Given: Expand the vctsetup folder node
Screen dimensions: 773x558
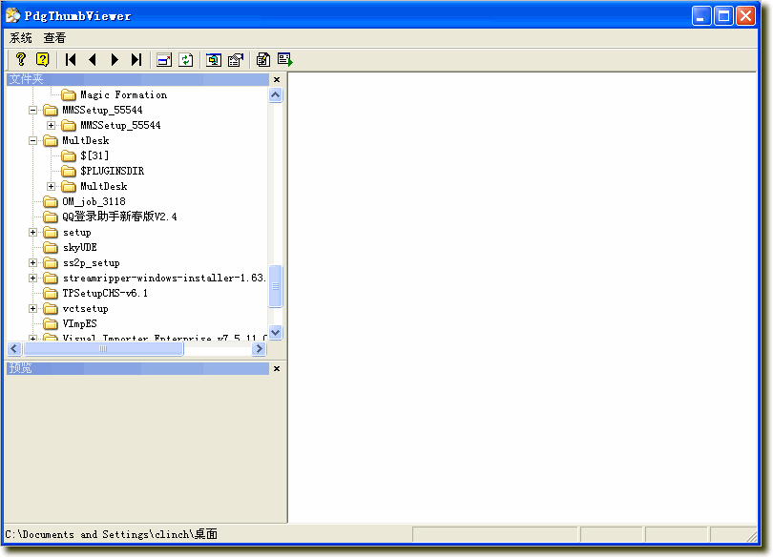Looking at the screenshot, I should pyautogui.click(x=32, y=308).
